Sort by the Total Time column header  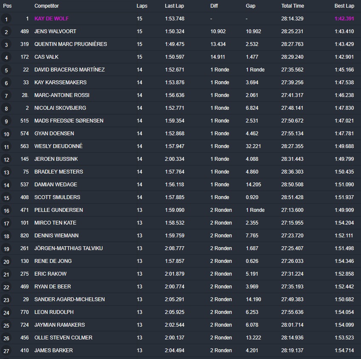[292, 6]
